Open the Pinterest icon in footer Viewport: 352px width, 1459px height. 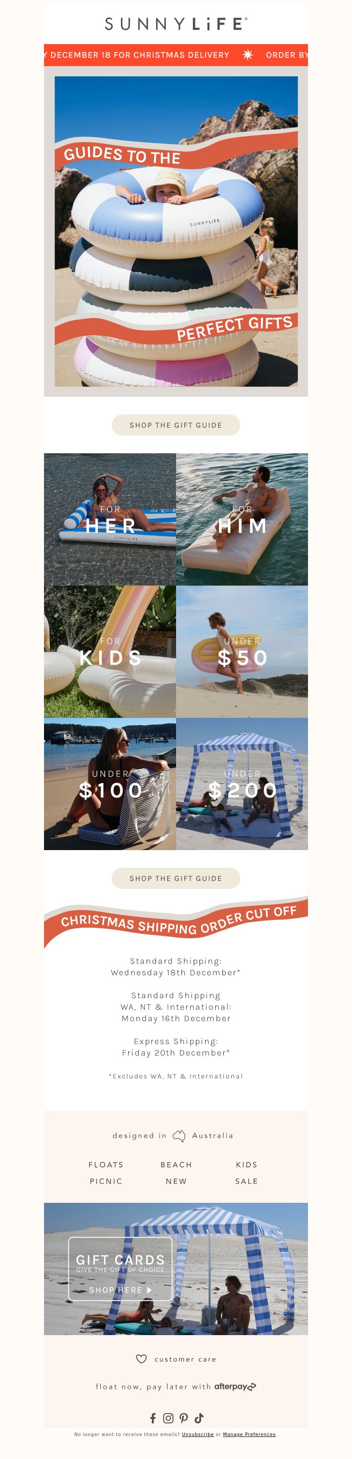tap(183, 1418)
